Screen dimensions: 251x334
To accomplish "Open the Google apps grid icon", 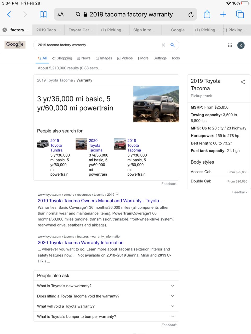I will click(x=230, y=45).
